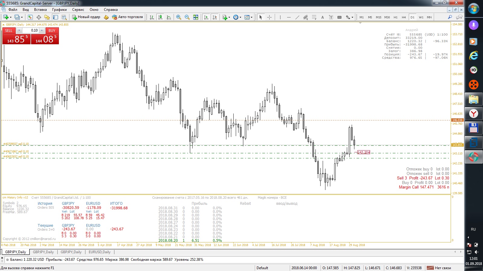Toggle chart shift
This screenshot has width=483, height=271.
215,17
